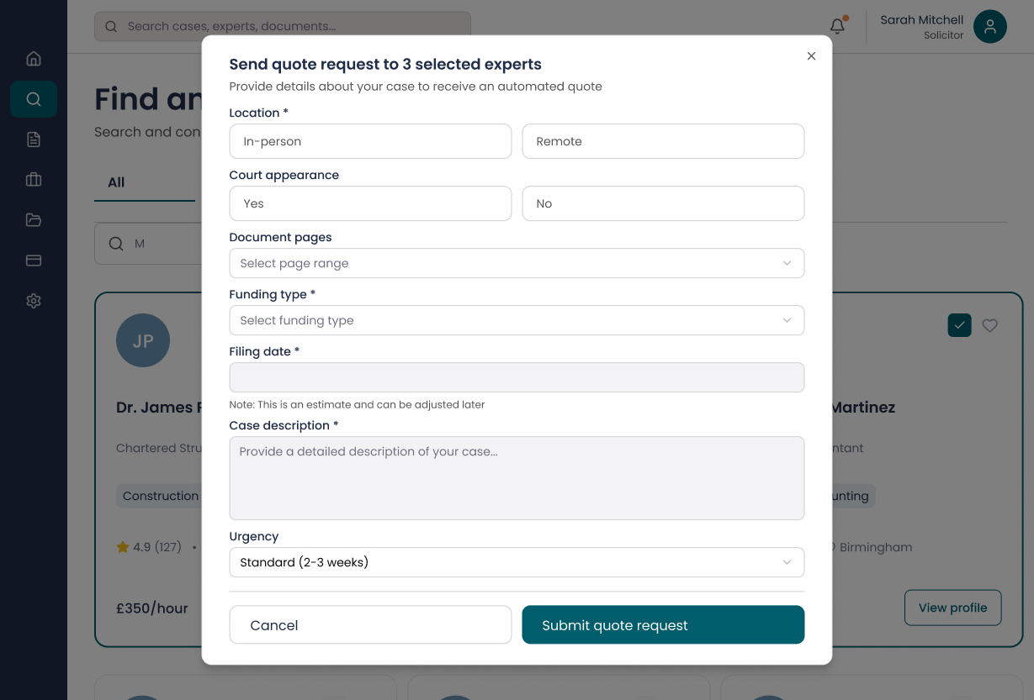Open the notifications bell
The image size is (1034, 700).
pyautogui.click(x=837, y=26)
